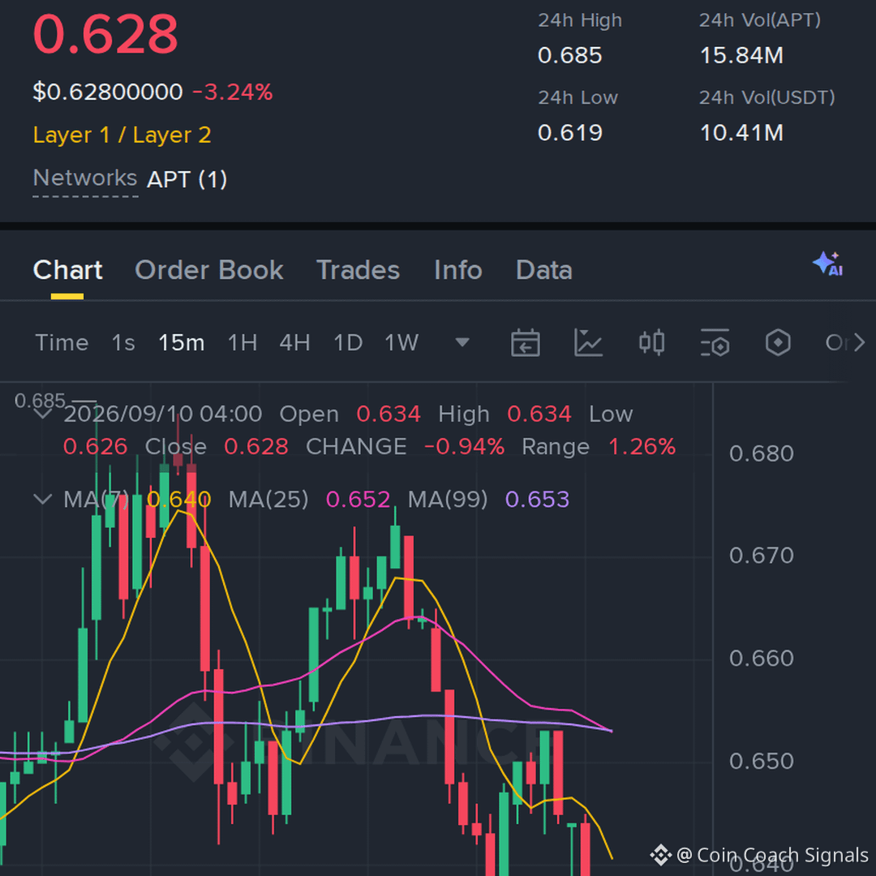
Task: Set chart interval to 1D
Action: pyautogui.click(x=348, y=342)
